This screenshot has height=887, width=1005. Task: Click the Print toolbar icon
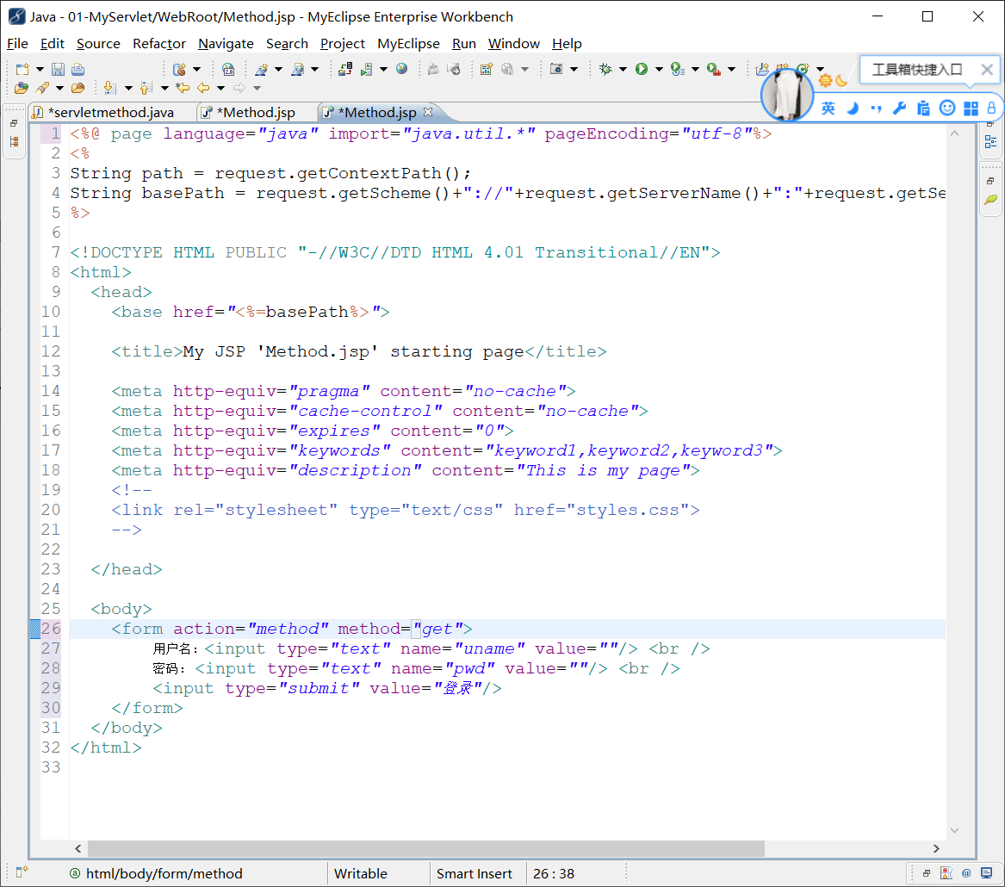click(x=78, y=69)
